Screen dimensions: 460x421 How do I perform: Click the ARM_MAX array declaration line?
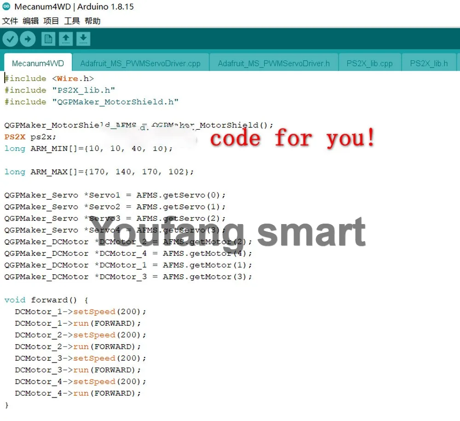point(99,172)
